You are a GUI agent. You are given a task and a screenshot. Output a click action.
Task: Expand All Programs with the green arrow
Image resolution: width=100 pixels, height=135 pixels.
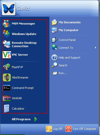(36, 119)
